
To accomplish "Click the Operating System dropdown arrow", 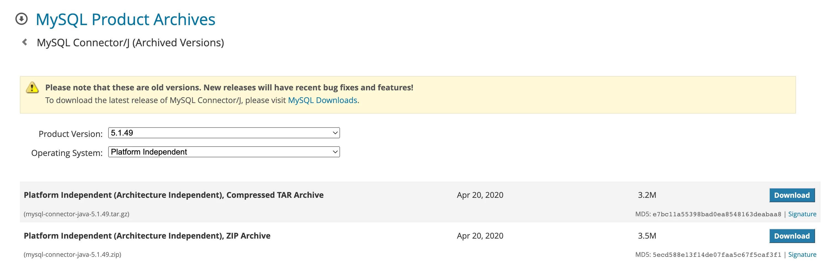I will pos(335,152).
